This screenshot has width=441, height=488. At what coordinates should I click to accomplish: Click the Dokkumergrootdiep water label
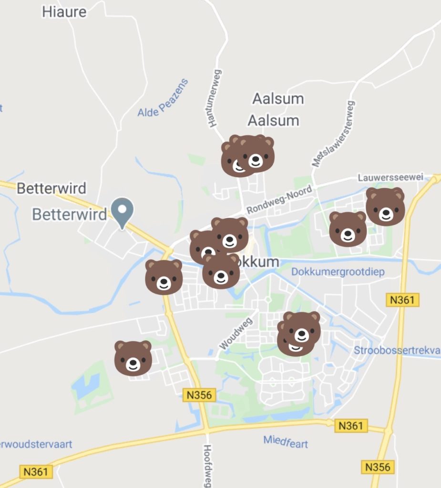click(x=338, y=272)
